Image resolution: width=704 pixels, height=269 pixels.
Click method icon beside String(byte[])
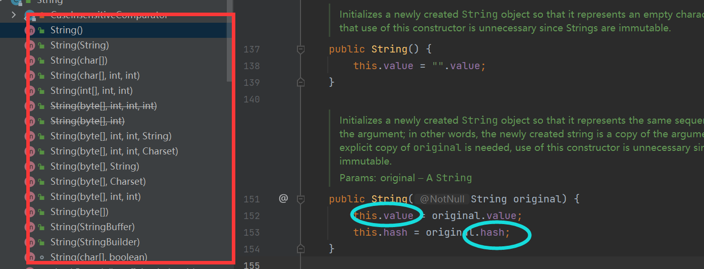pyautogui.click(x=29, y=212)
